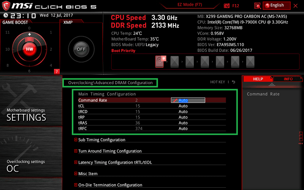Click the DDR Speed 2133 MHz readout

tap(145, 25)
